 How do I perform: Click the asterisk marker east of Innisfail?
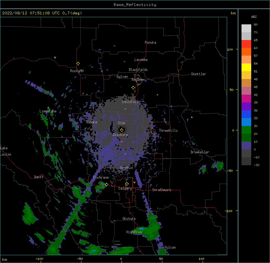click(157, 95)
